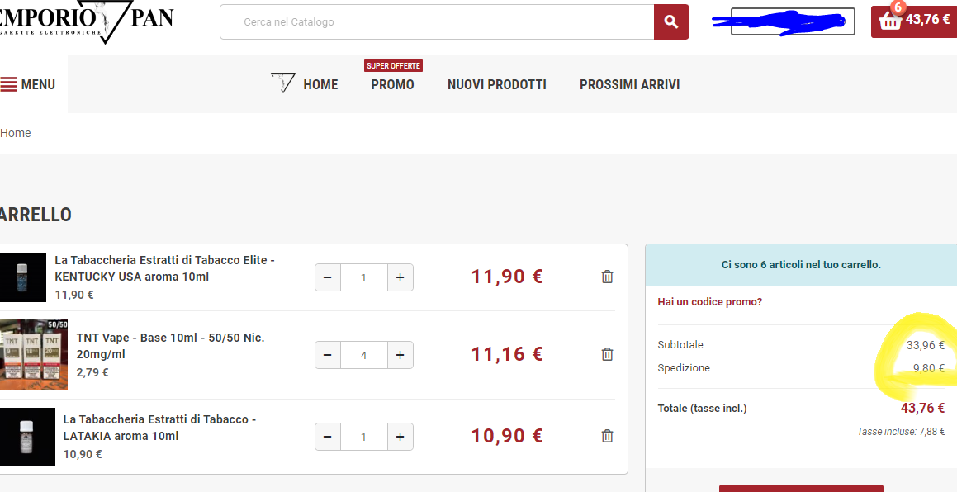Decrease quantity of KENTUCKY USA aroma
The height and width of the screenshot is (492, 957).
pyautogui.click(x=328, y=277)
